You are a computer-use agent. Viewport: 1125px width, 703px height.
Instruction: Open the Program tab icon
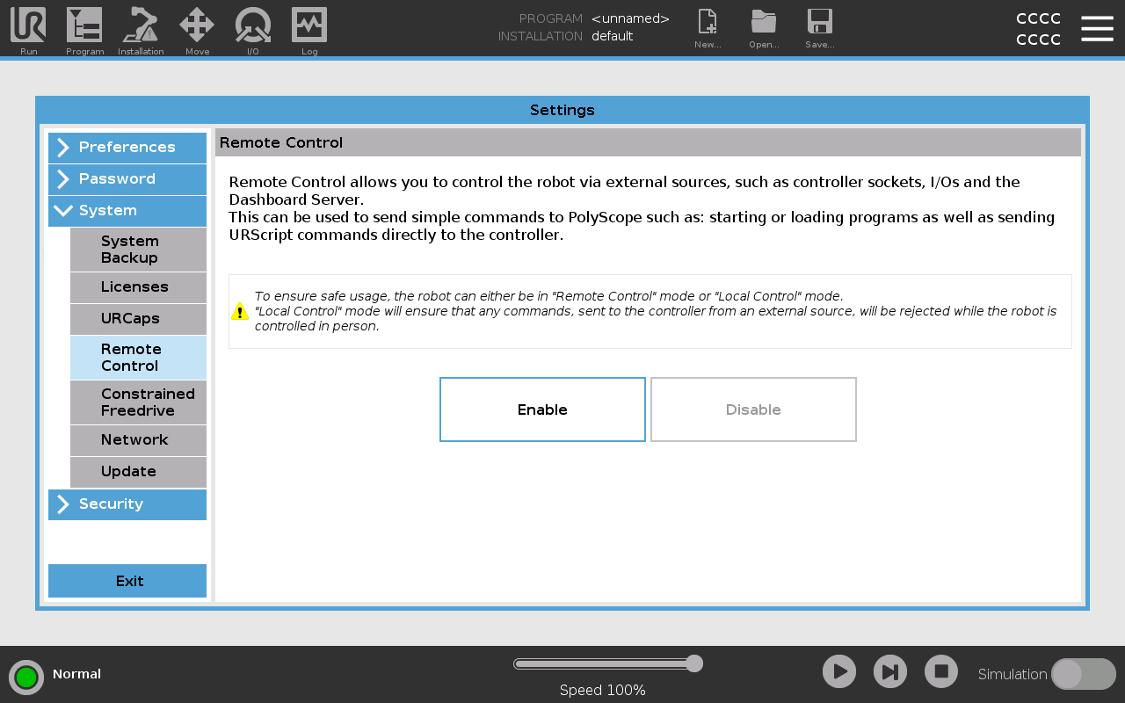(84, 25)
